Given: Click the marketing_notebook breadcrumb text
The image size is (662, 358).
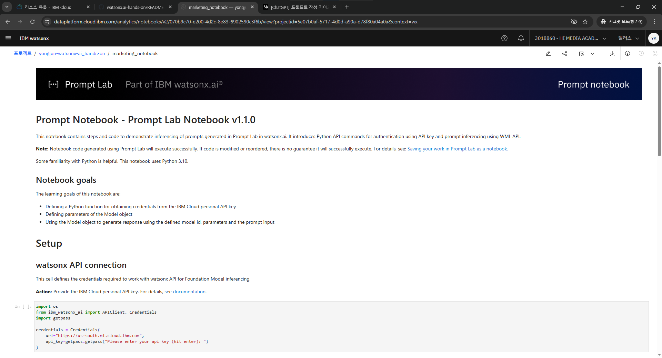Looking at the screenshot, I should (x=135, y=53).
